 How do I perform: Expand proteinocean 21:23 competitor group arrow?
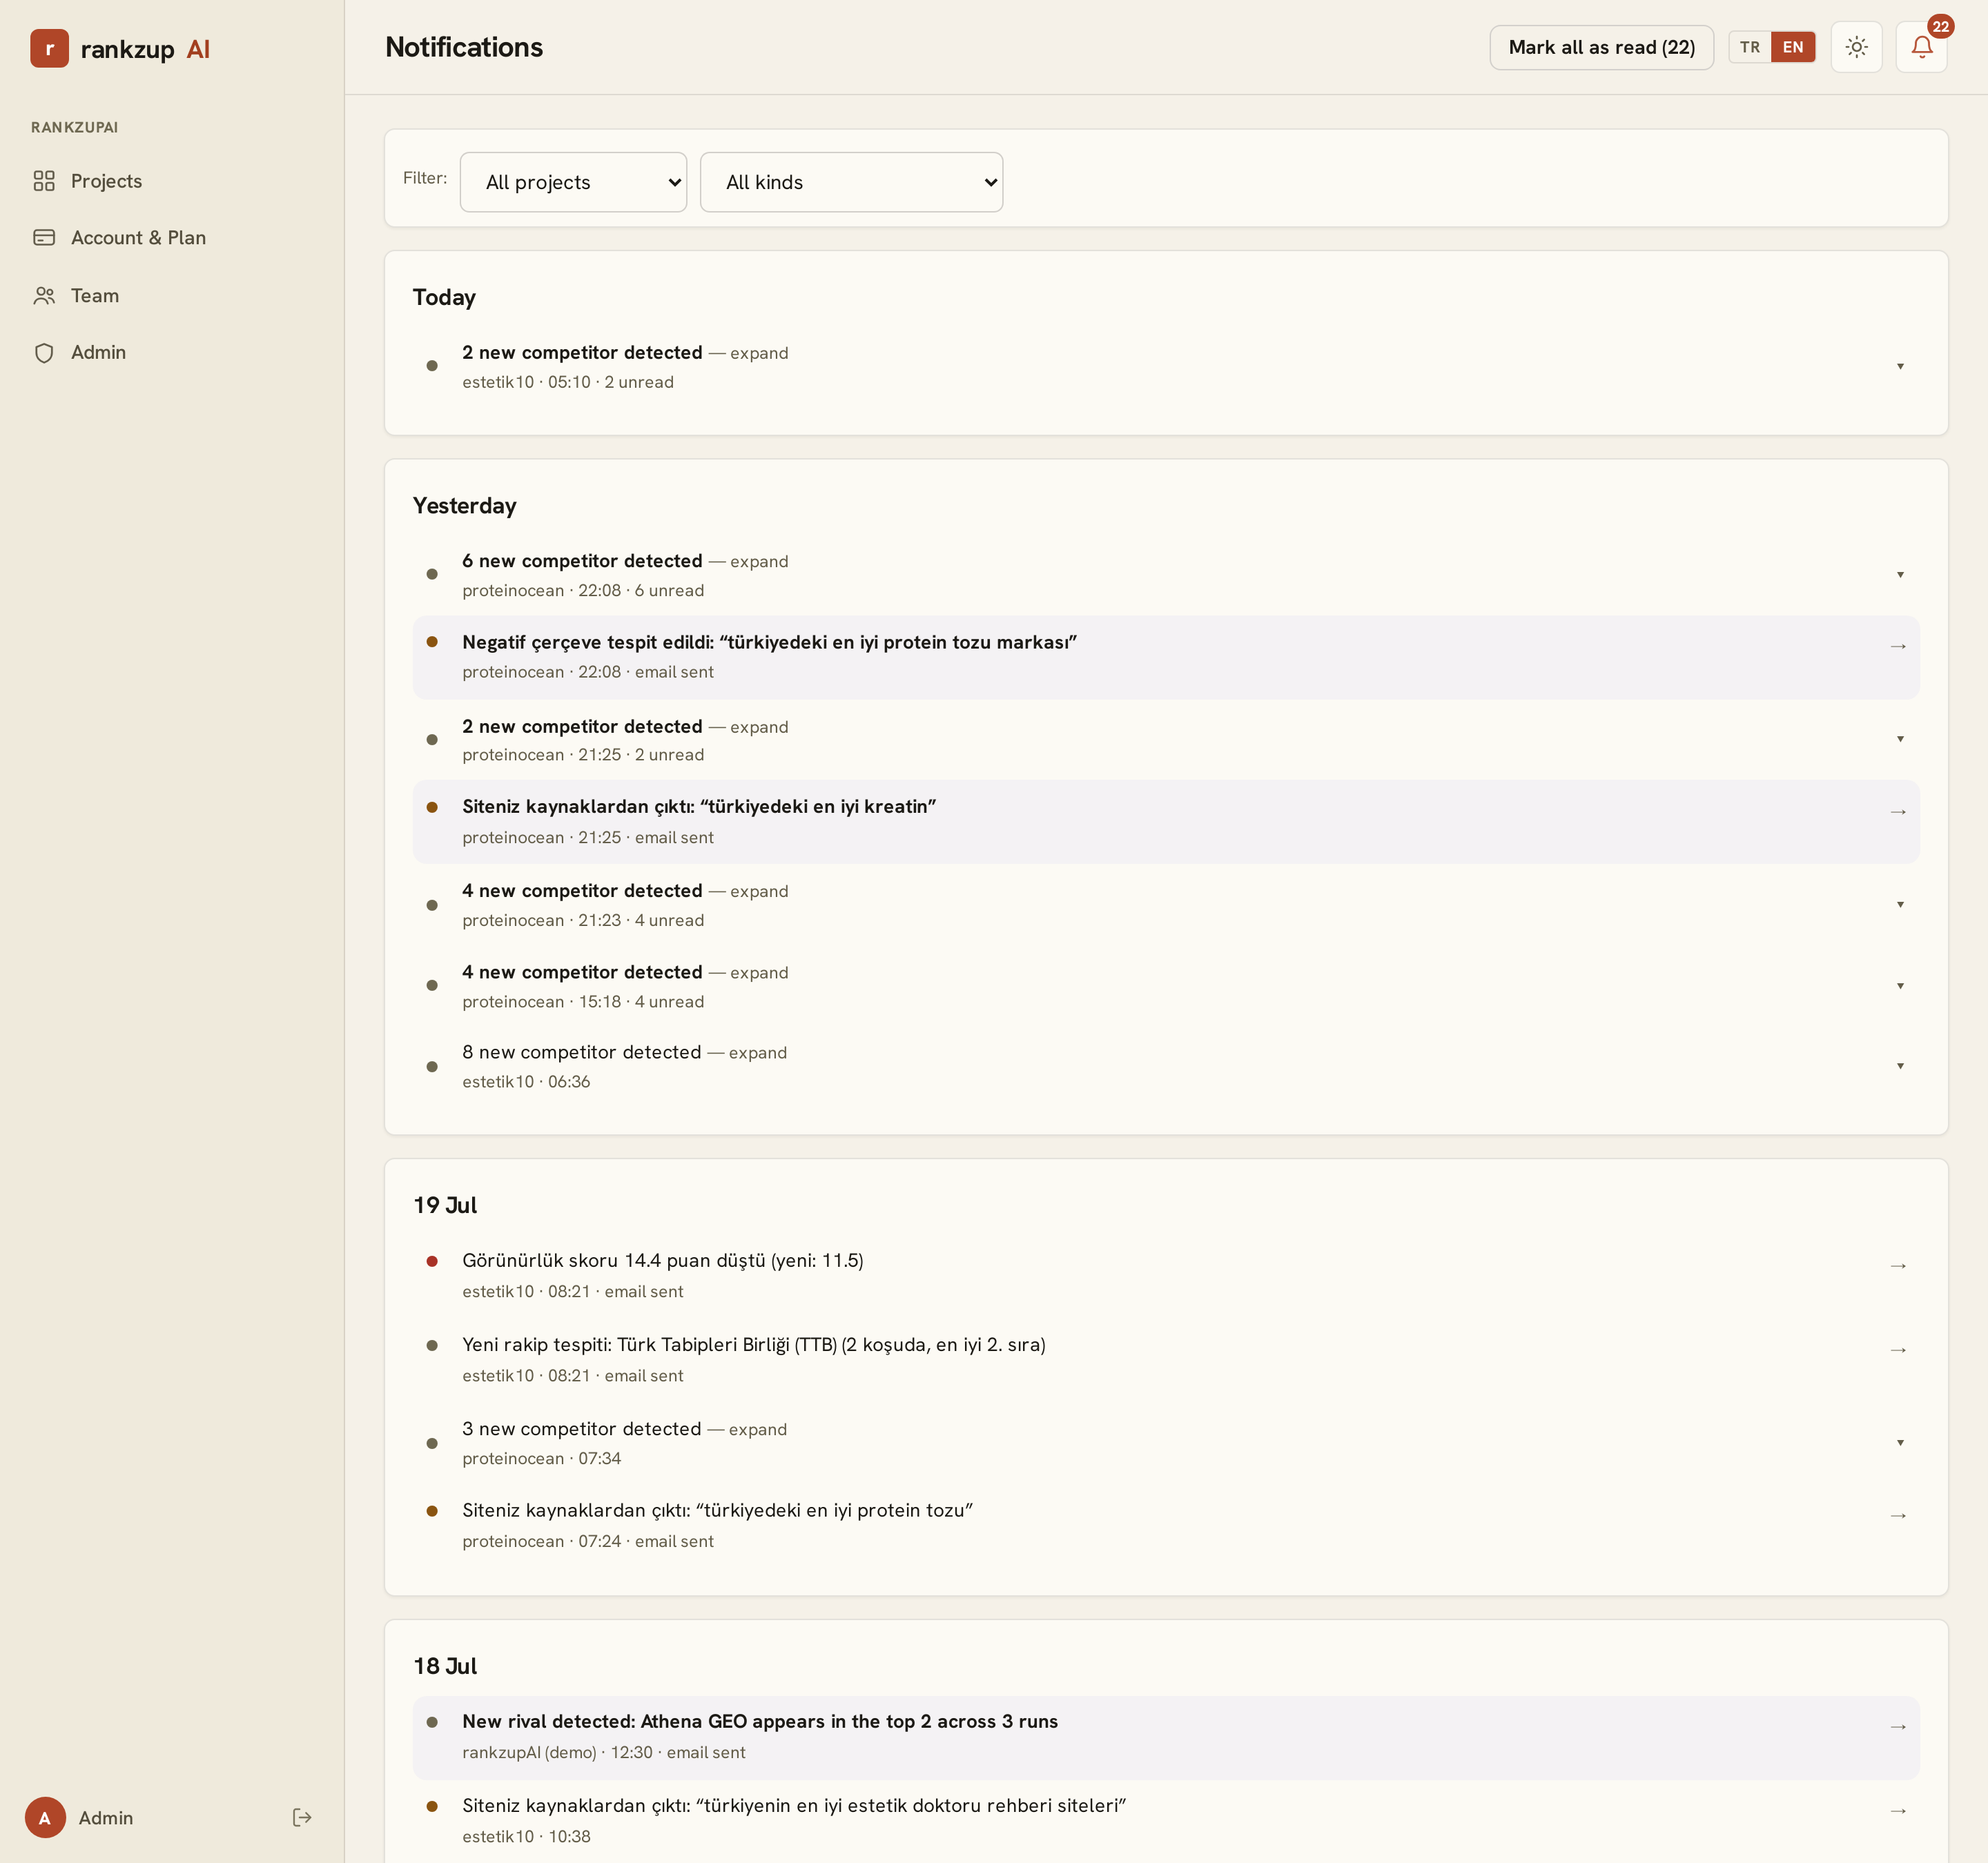tap(1900, 905)
